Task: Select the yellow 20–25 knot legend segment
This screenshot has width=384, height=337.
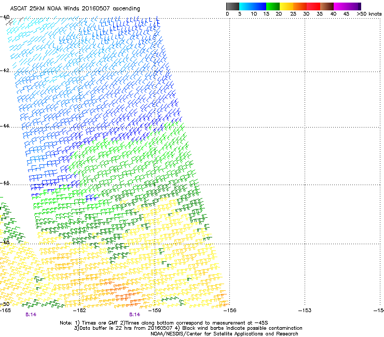Action: pyautogui.click(x=286, y=6)
